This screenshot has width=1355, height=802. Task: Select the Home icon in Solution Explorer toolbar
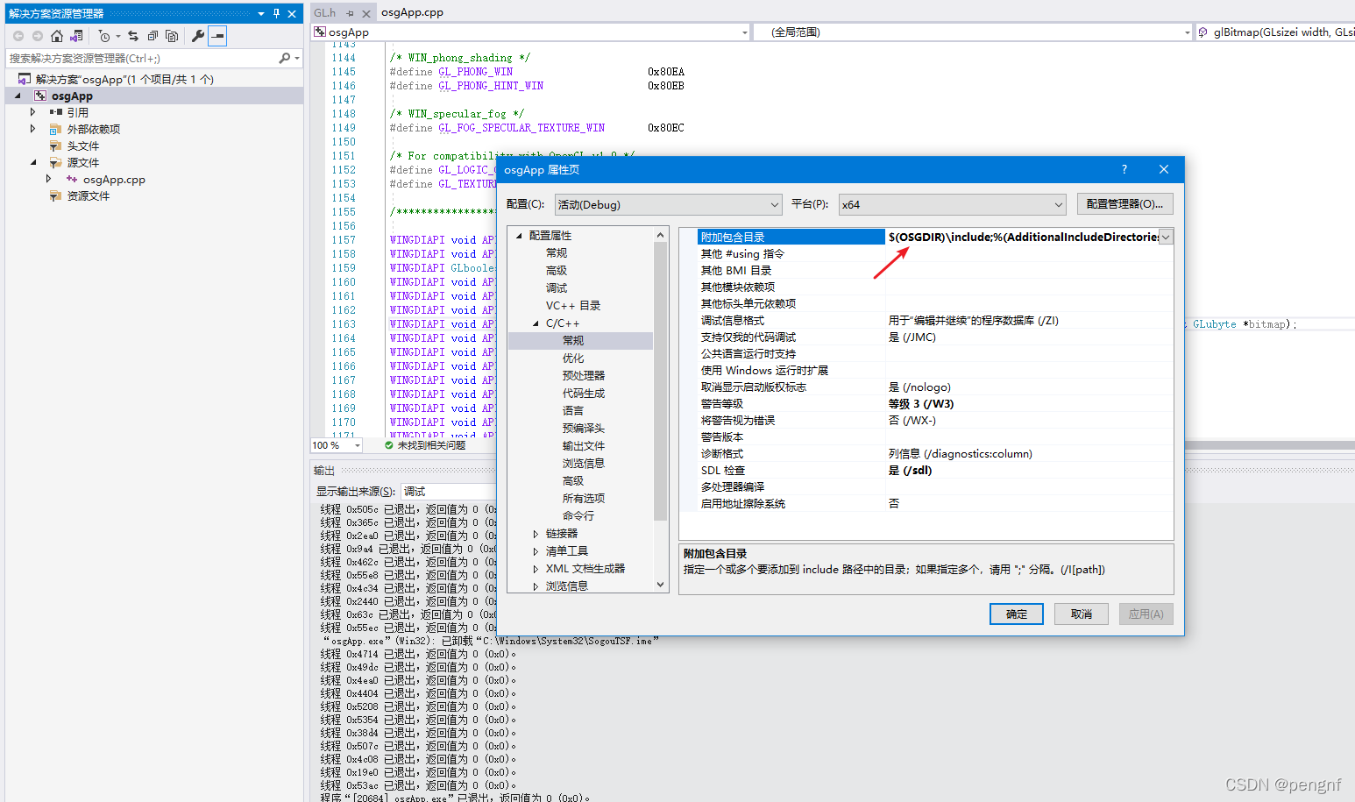pos(56,36)
